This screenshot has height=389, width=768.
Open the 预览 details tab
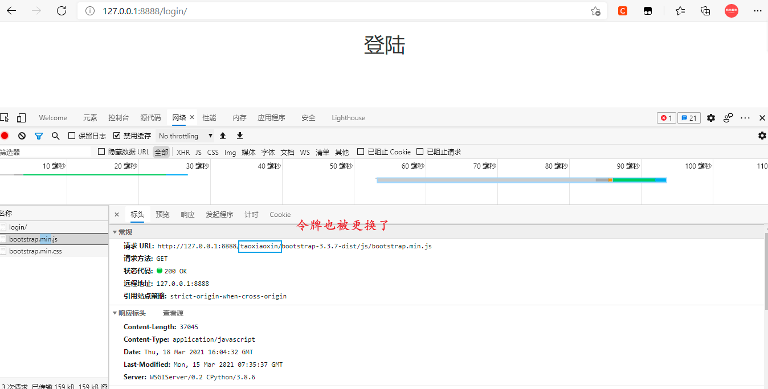(x=162, y=215)
